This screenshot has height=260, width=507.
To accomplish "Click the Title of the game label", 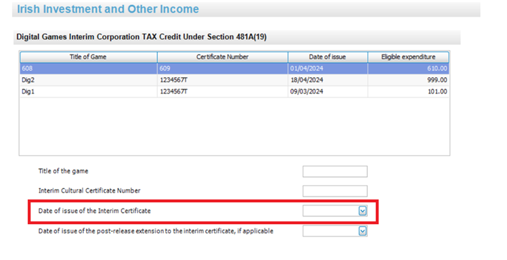I will (x=63, y=172).
